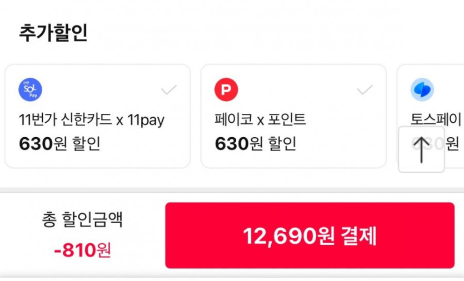The width and height of the screenshot is (464, 281).
Task: Click the 추가할인 section heading
Action: tap(53, 33)
